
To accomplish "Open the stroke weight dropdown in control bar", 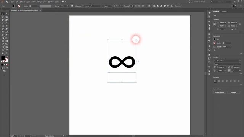I will point(38,6).
